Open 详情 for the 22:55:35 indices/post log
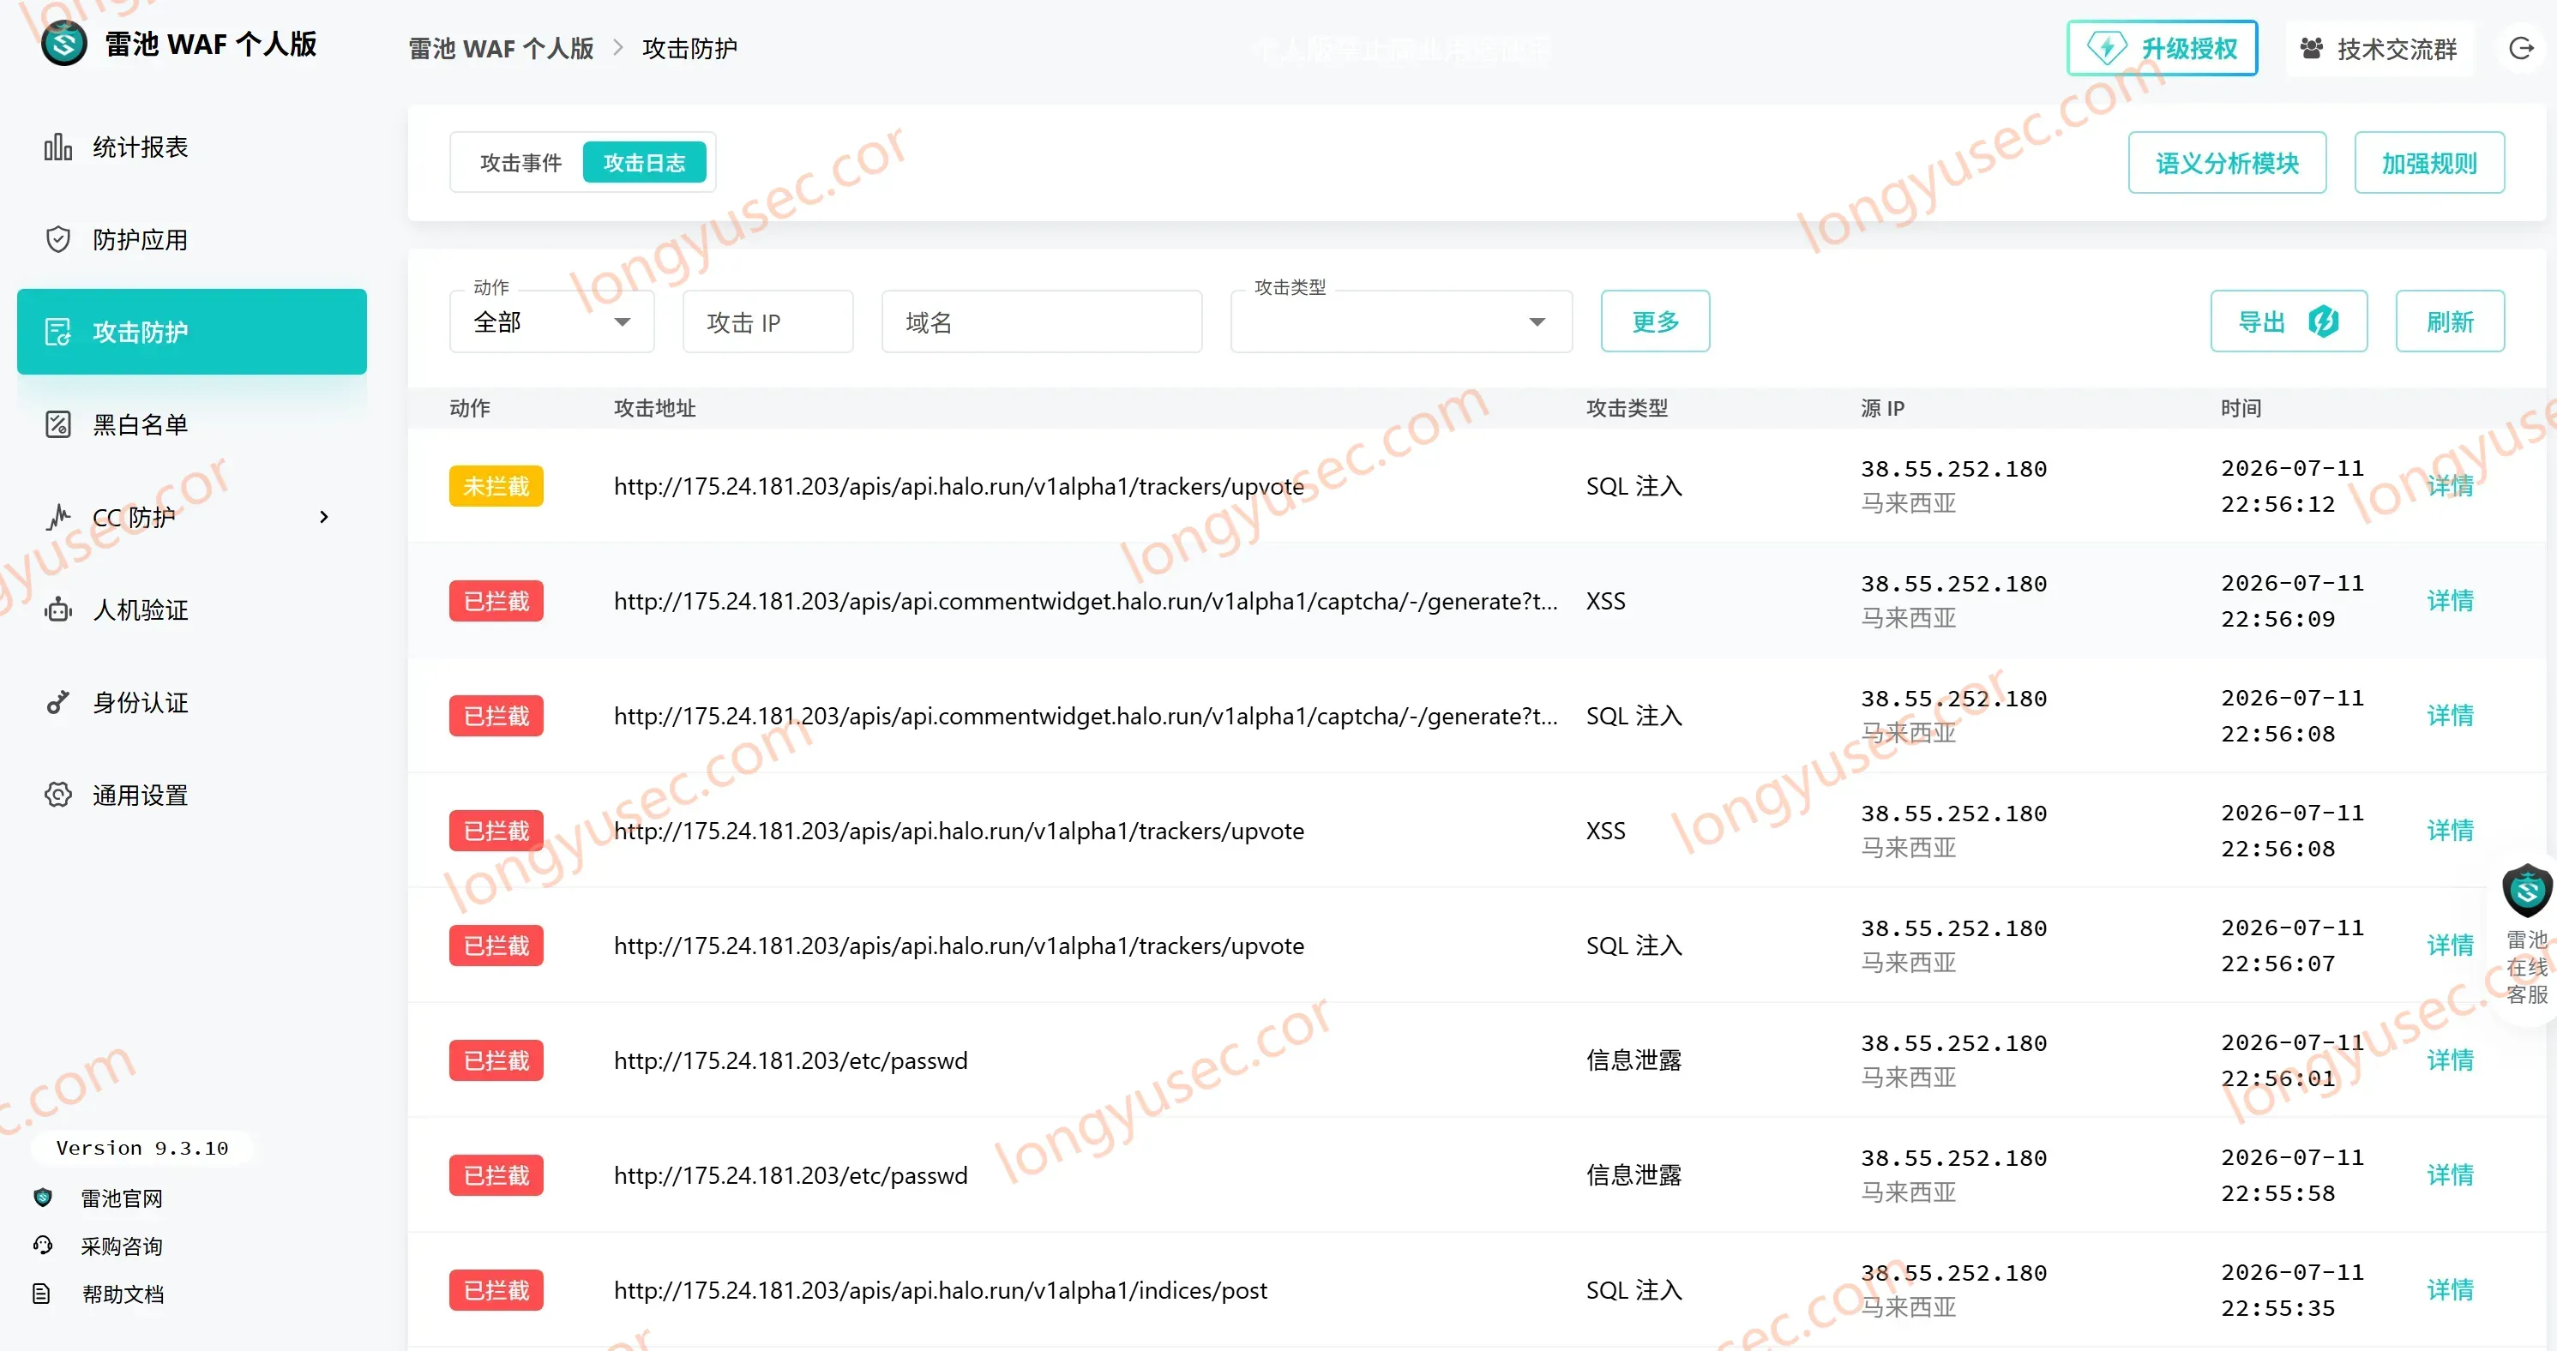 [2450, 1289]
